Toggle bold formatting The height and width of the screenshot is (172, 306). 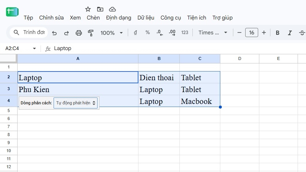click(x=278, y=33)
